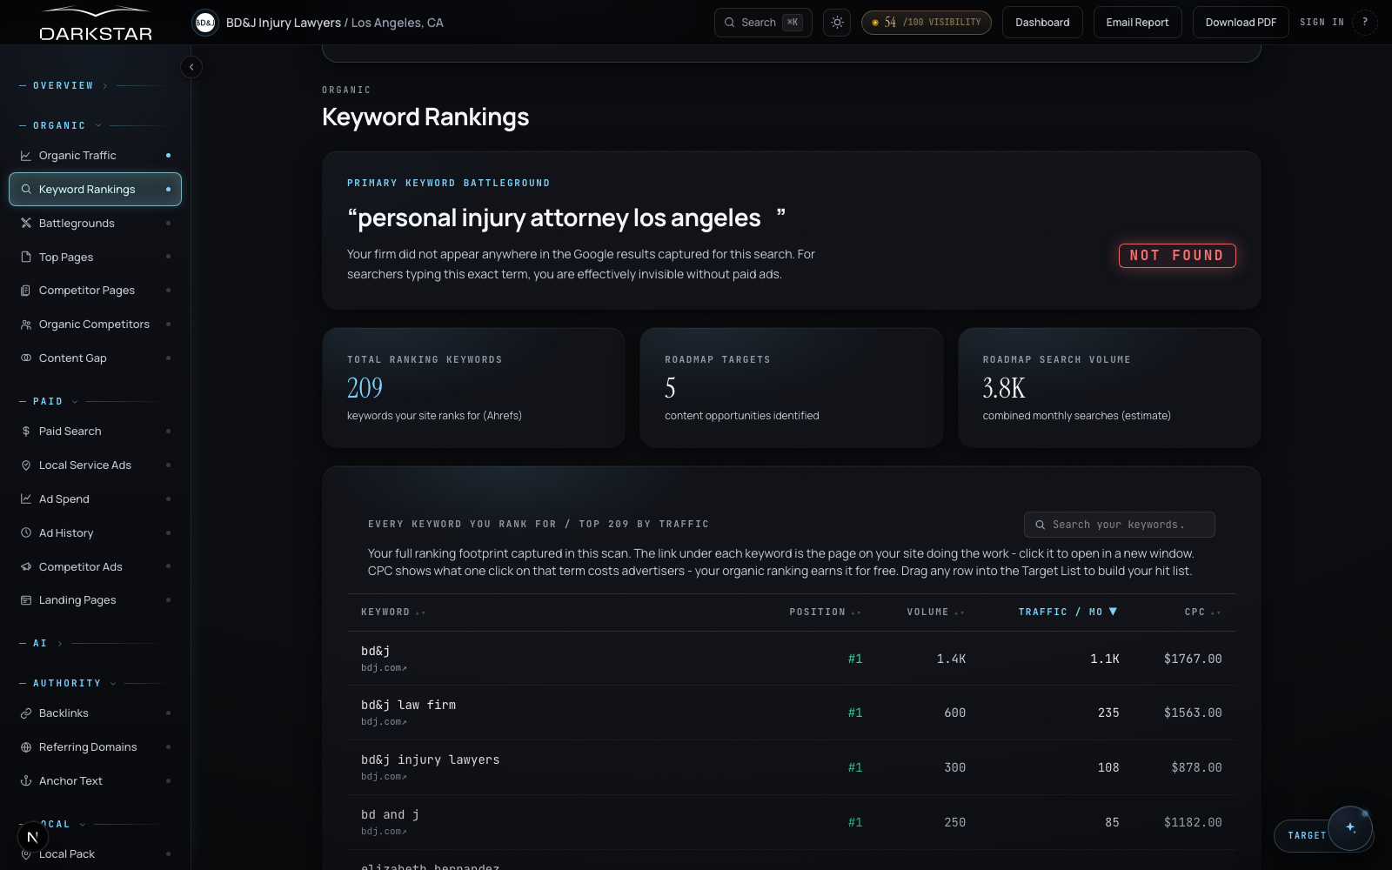1392x870 pixels.
Task: Click the Top Pages document icon
Action: [26, 258]
